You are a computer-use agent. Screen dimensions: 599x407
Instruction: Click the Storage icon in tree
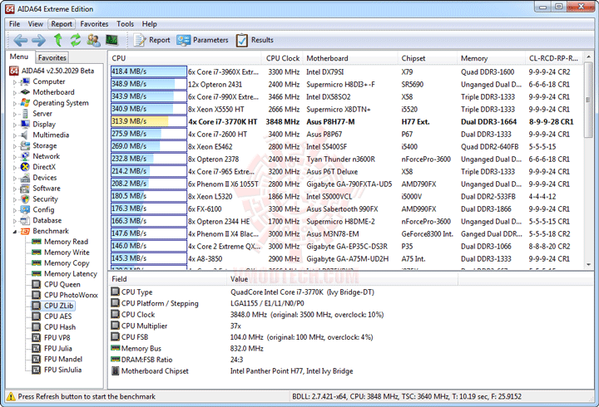point(25,145)
